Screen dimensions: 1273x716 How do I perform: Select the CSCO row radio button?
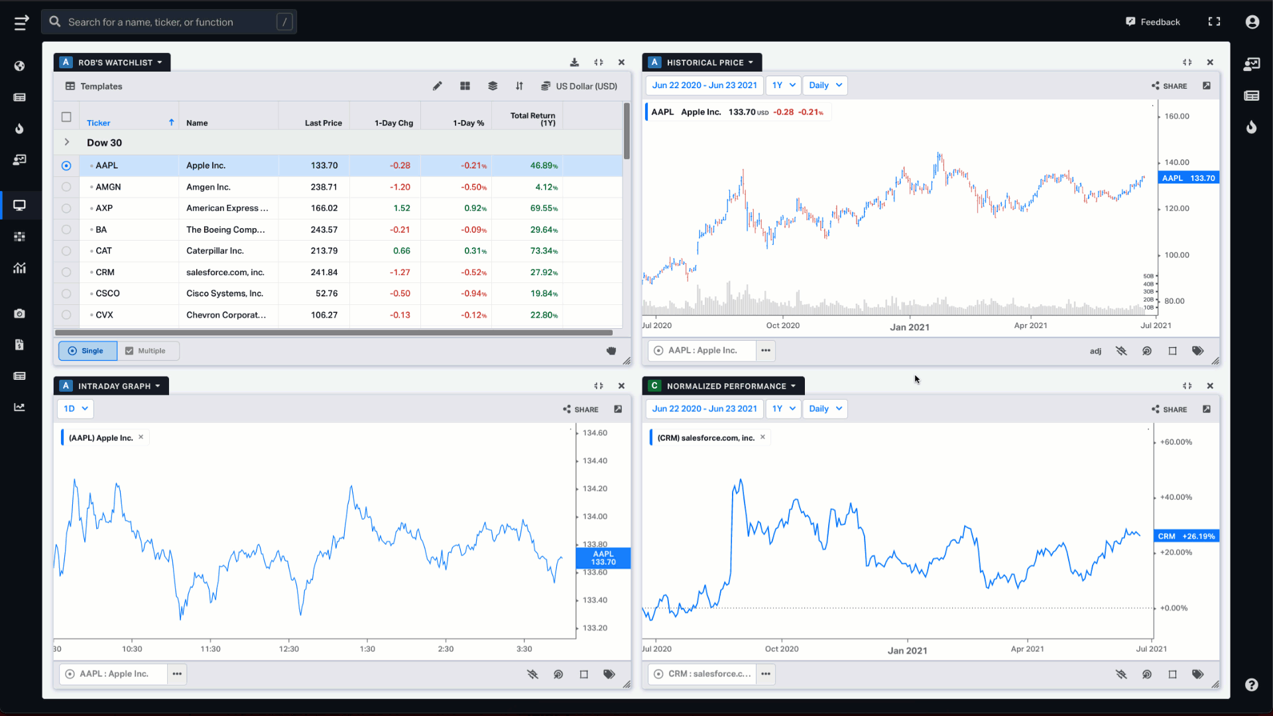pyautogui.click(x=66, y=294)
